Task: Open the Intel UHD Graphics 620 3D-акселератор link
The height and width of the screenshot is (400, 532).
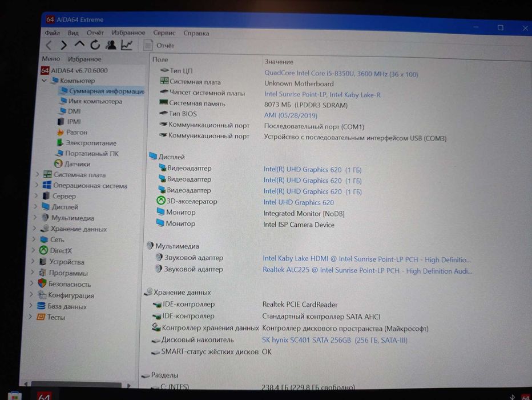Action: [x=299, y=202]
